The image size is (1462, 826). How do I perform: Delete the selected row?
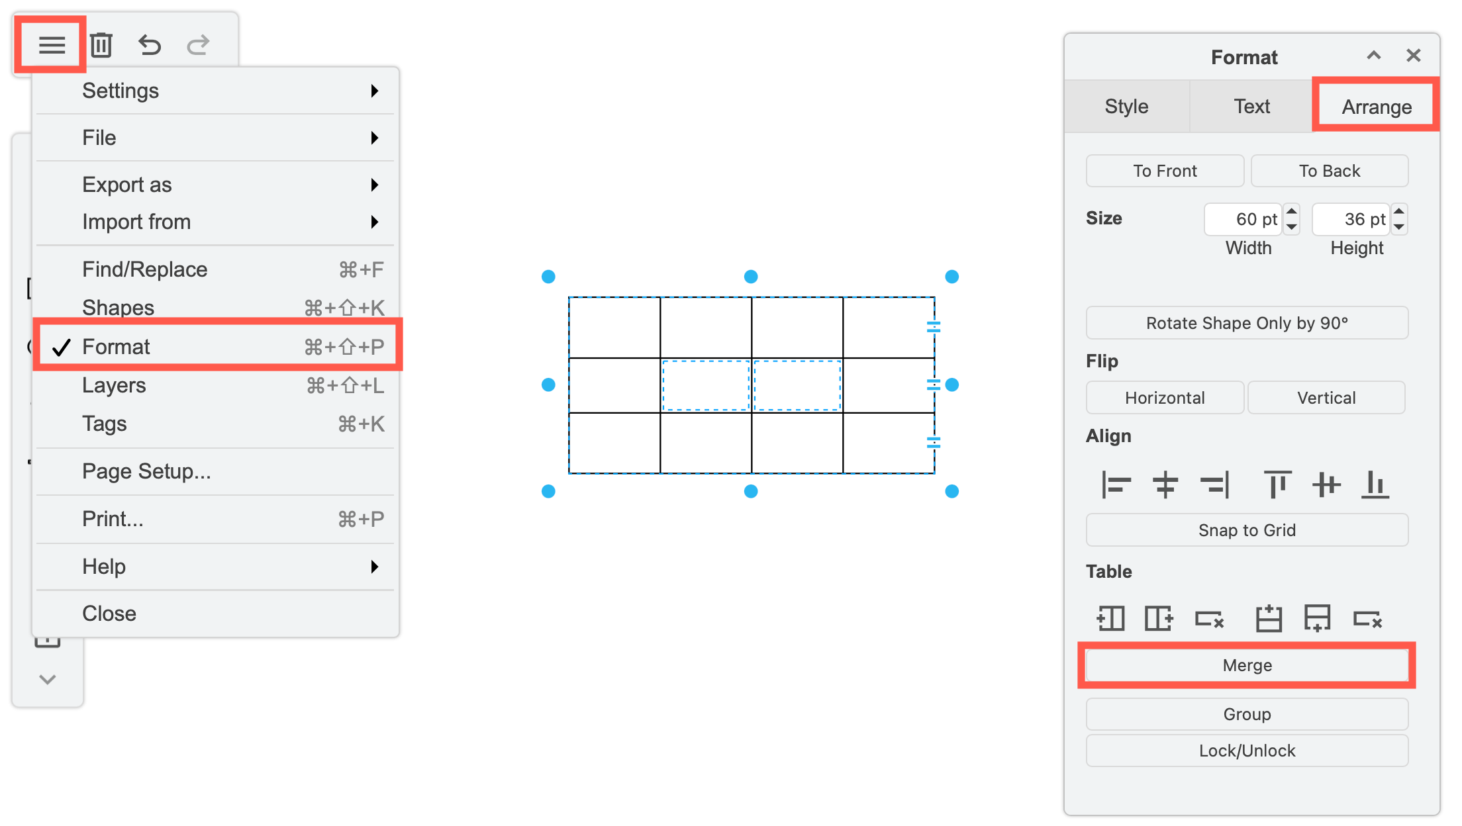(1368, 619)
